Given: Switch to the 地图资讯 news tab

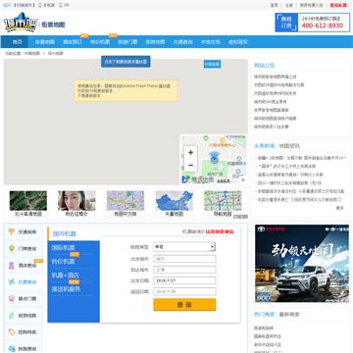Looking at the screenshot, I should point(289,146).
